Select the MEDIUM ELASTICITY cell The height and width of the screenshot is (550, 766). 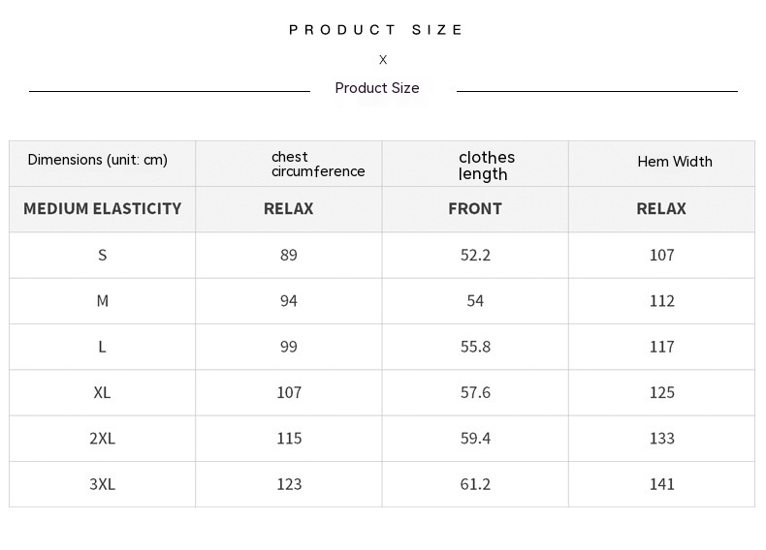coord(102,209)
